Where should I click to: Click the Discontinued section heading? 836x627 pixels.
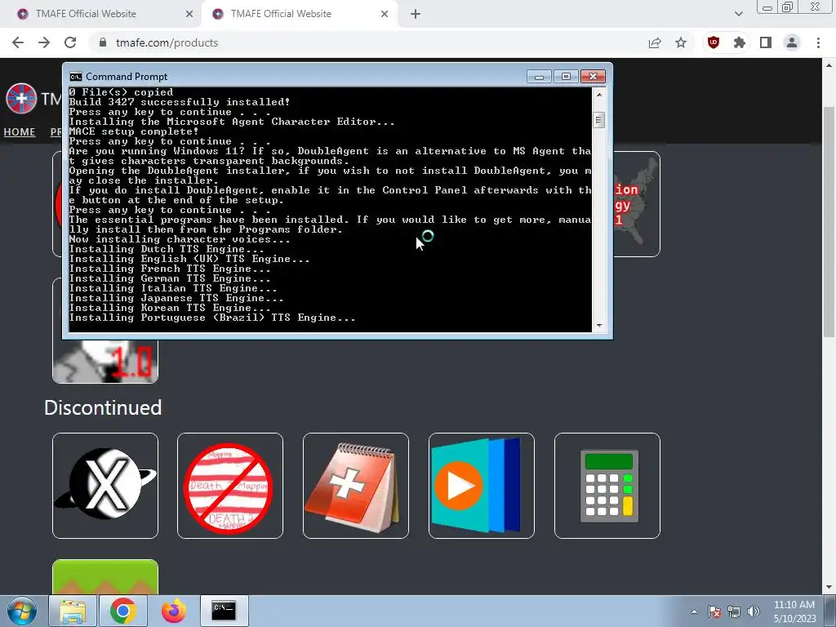pyautogui.click(x=103, y=407)
